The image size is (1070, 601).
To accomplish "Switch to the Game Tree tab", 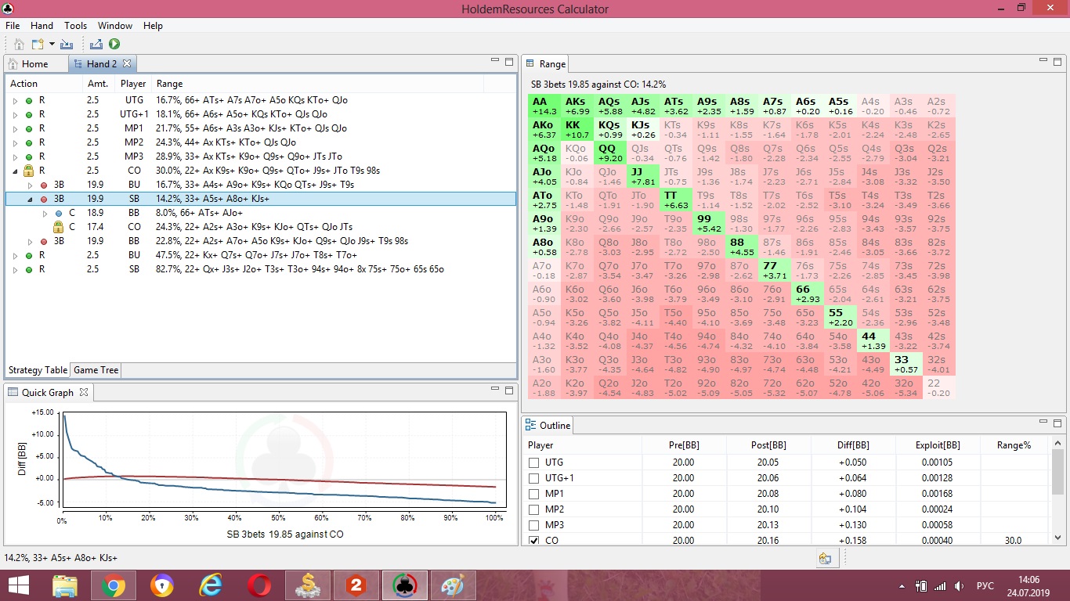I will pyautogui.click(x=96, y=370).
